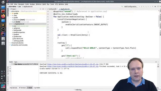Screen dimensions: 161x91
Task: Open the VCS menu
Action: click(56, 4)
